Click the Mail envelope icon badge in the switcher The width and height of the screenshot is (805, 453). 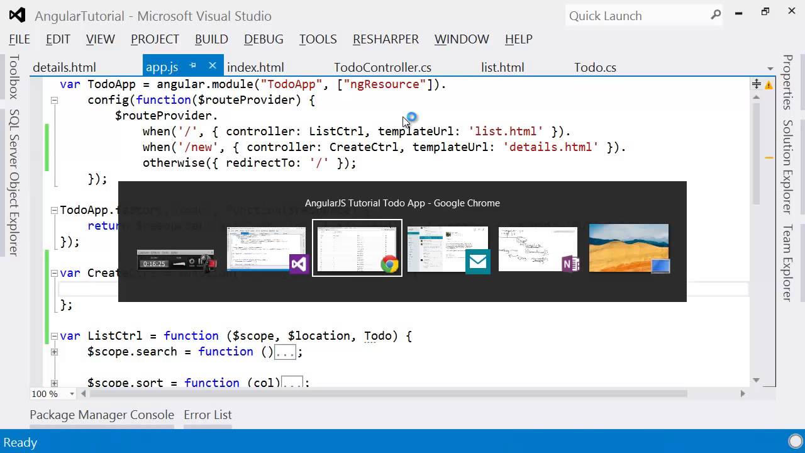[478, 262]
